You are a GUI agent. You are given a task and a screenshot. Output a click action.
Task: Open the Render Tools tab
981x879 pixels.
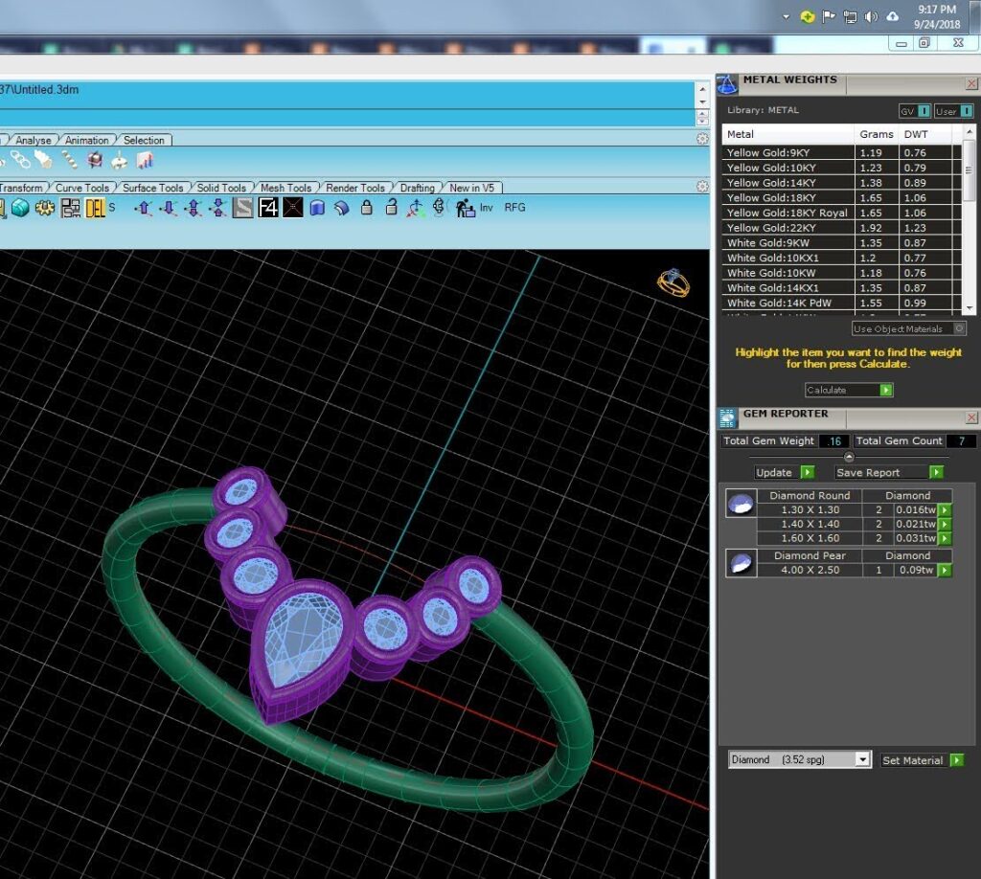coord(355,188)
